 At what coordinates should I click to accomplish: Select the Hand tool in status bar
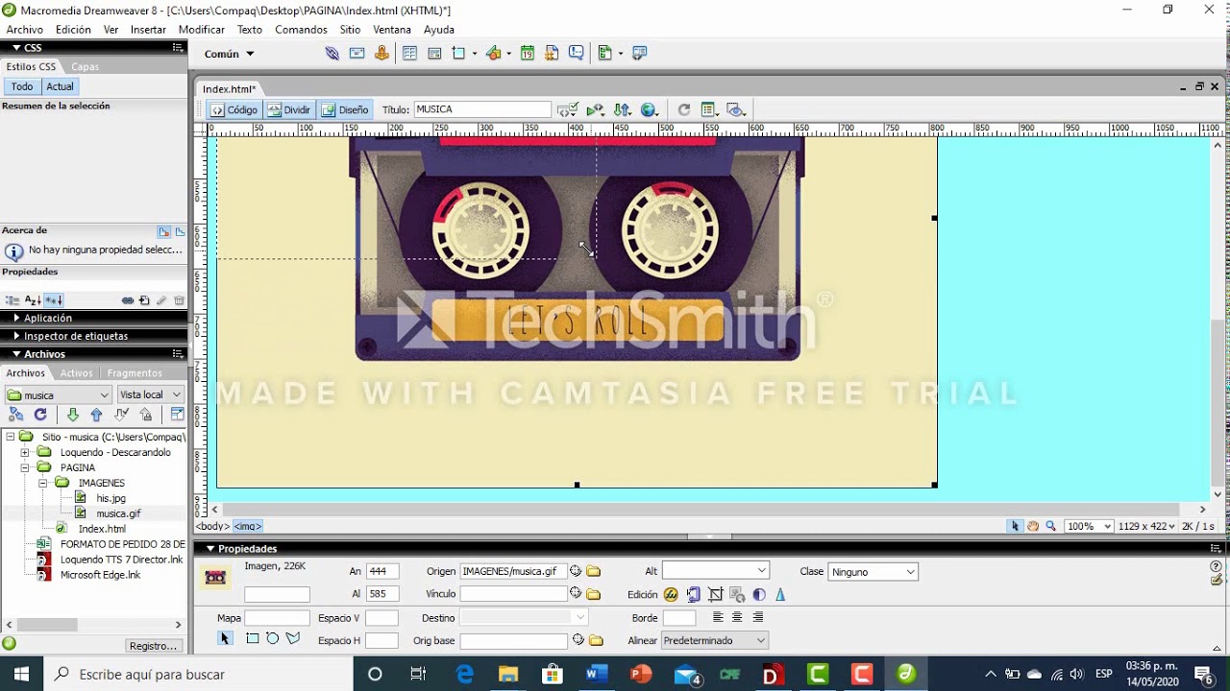point(1033,526)
